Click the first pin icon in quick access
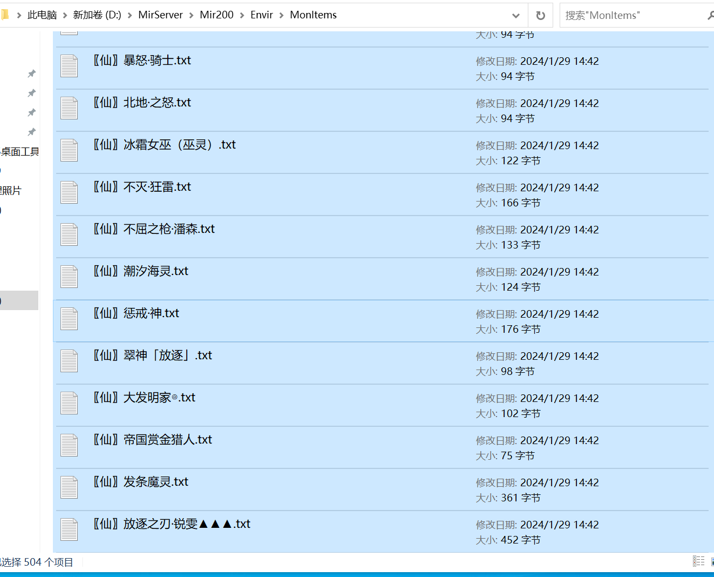The height and width of the screenshot is (577, 714). [32, 73]
